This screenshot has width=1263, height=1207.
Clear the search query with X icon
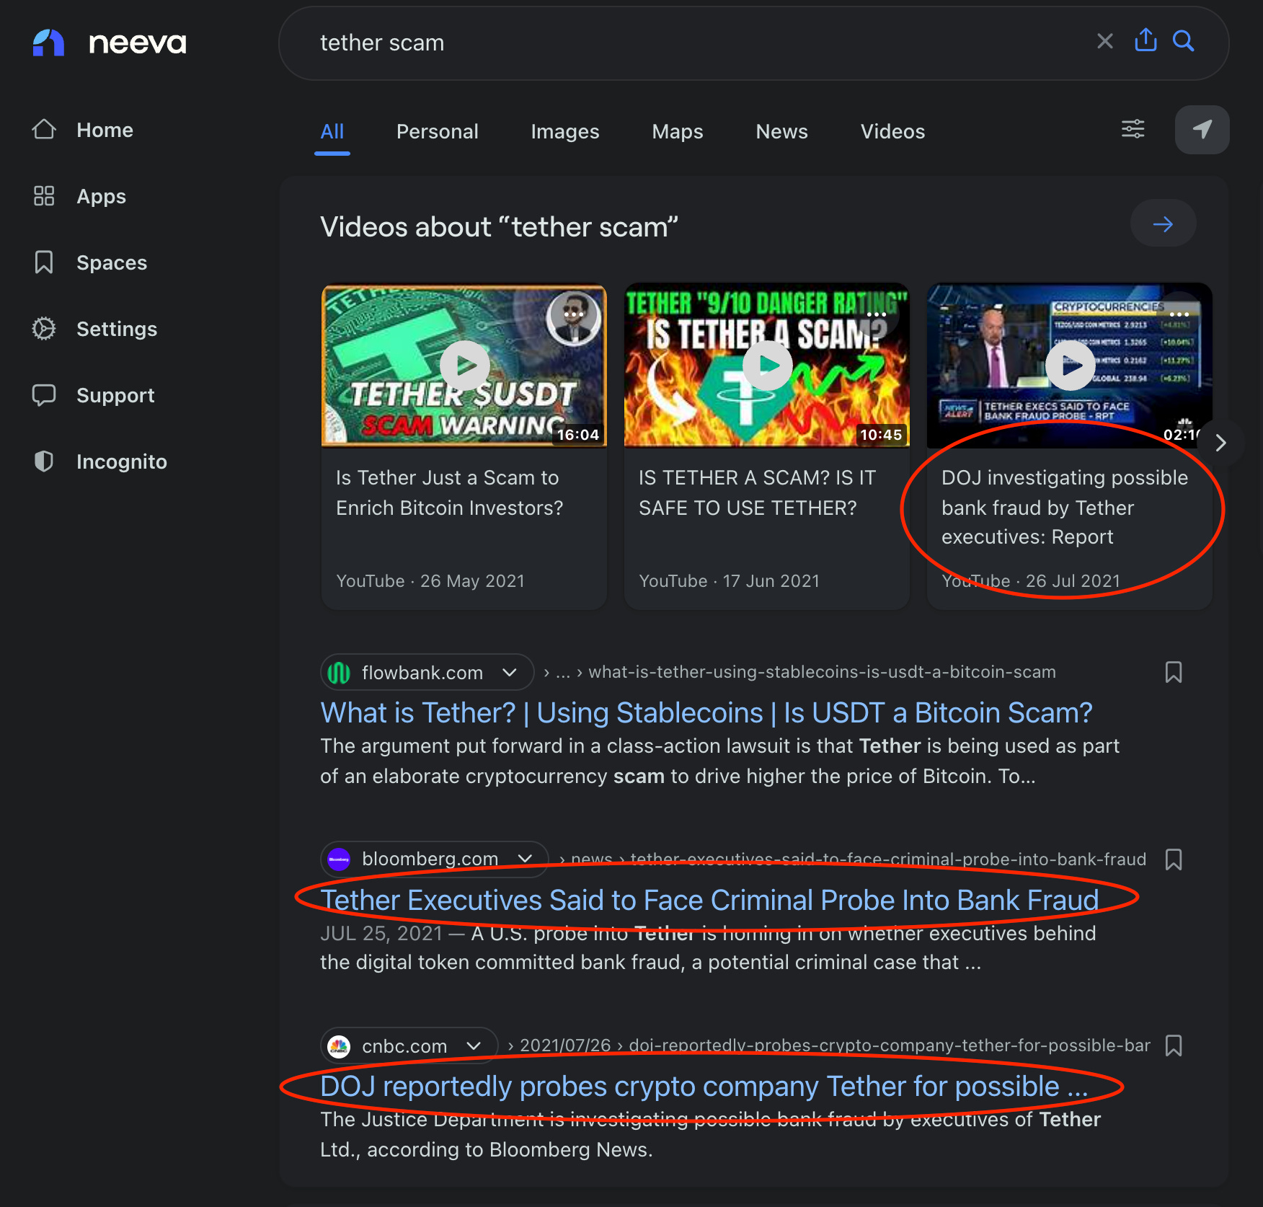coord(1104,41)
